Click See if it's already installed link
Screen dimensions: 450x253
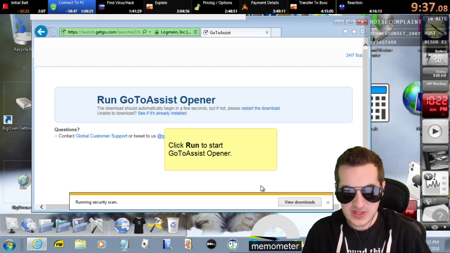point(162,113)
